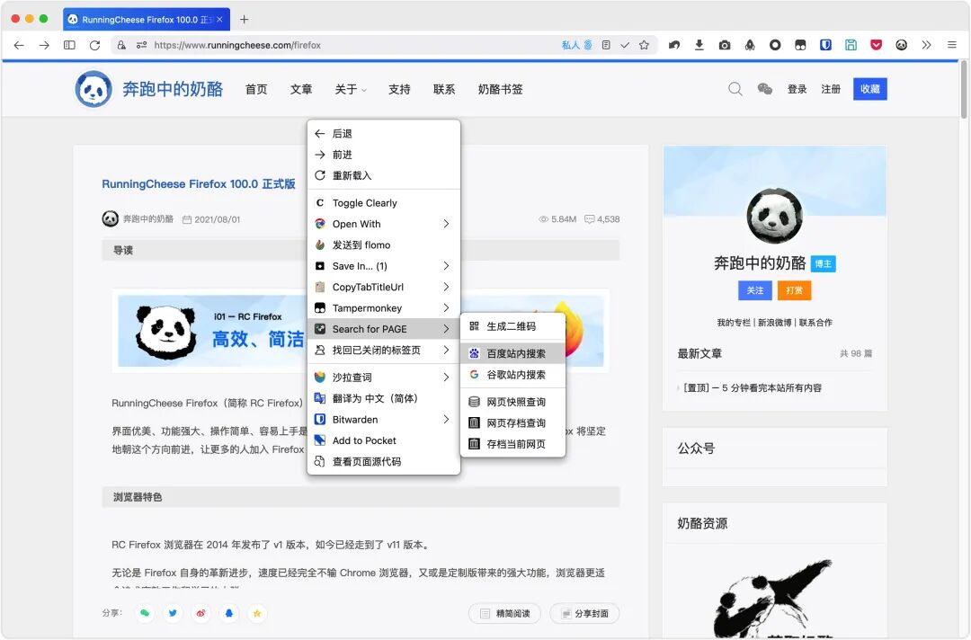Image resolution: width=971 pixels, height=640 pixels.
Task: Go forward using the toolbar arrow
Action: pyautogui.click(x=44, y=45)
